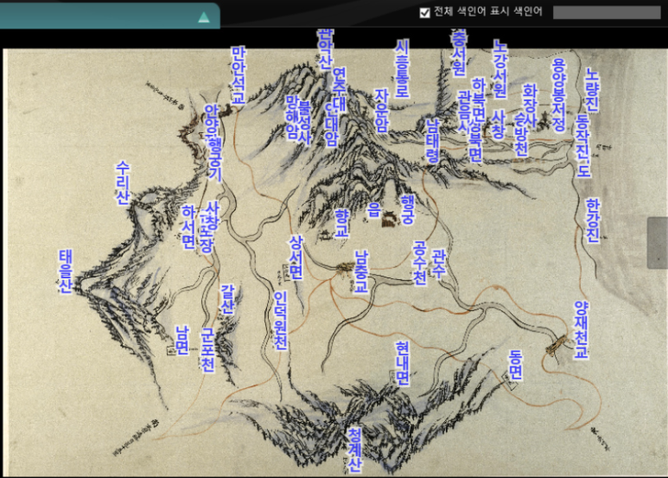The image size is (668, 478).
Task: Click the 노강서원 map label
Action: pos(499,69)
